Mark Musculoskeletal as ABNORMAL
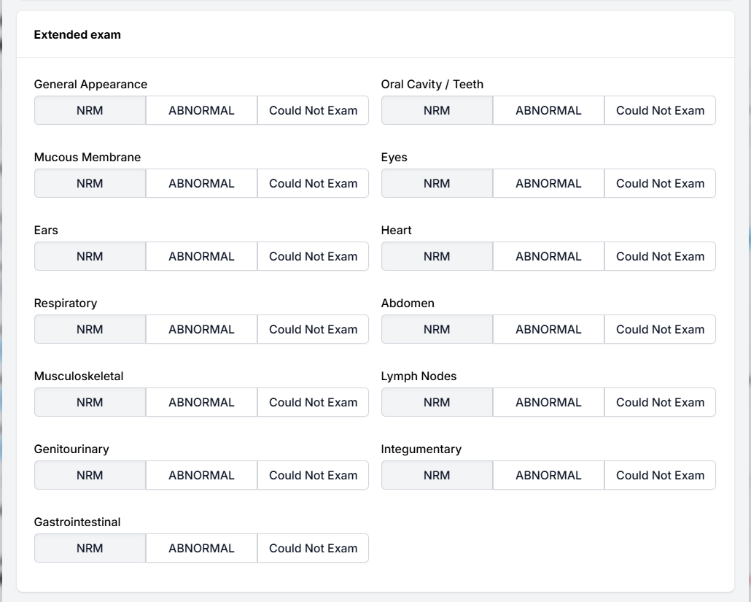This screenshot has width=751, height=602. tap(201, 402)
